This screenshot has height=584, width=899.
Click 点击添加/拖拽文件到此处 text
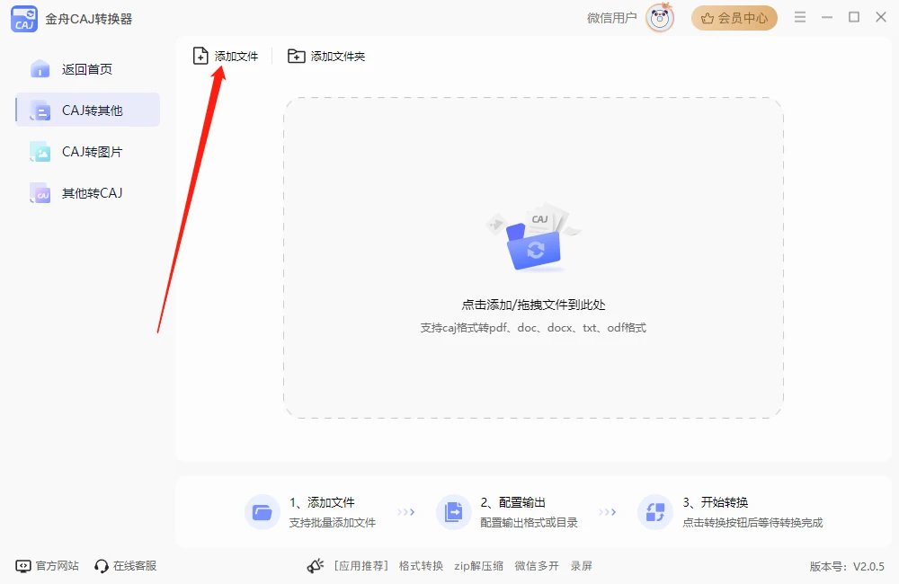point(533,305)
